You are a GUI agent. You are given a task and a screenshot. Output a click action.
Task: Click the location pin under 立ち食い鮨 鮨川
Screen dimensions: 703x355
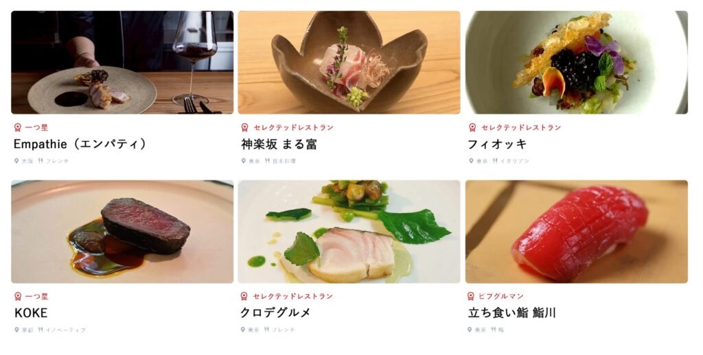tap(470, 330)
